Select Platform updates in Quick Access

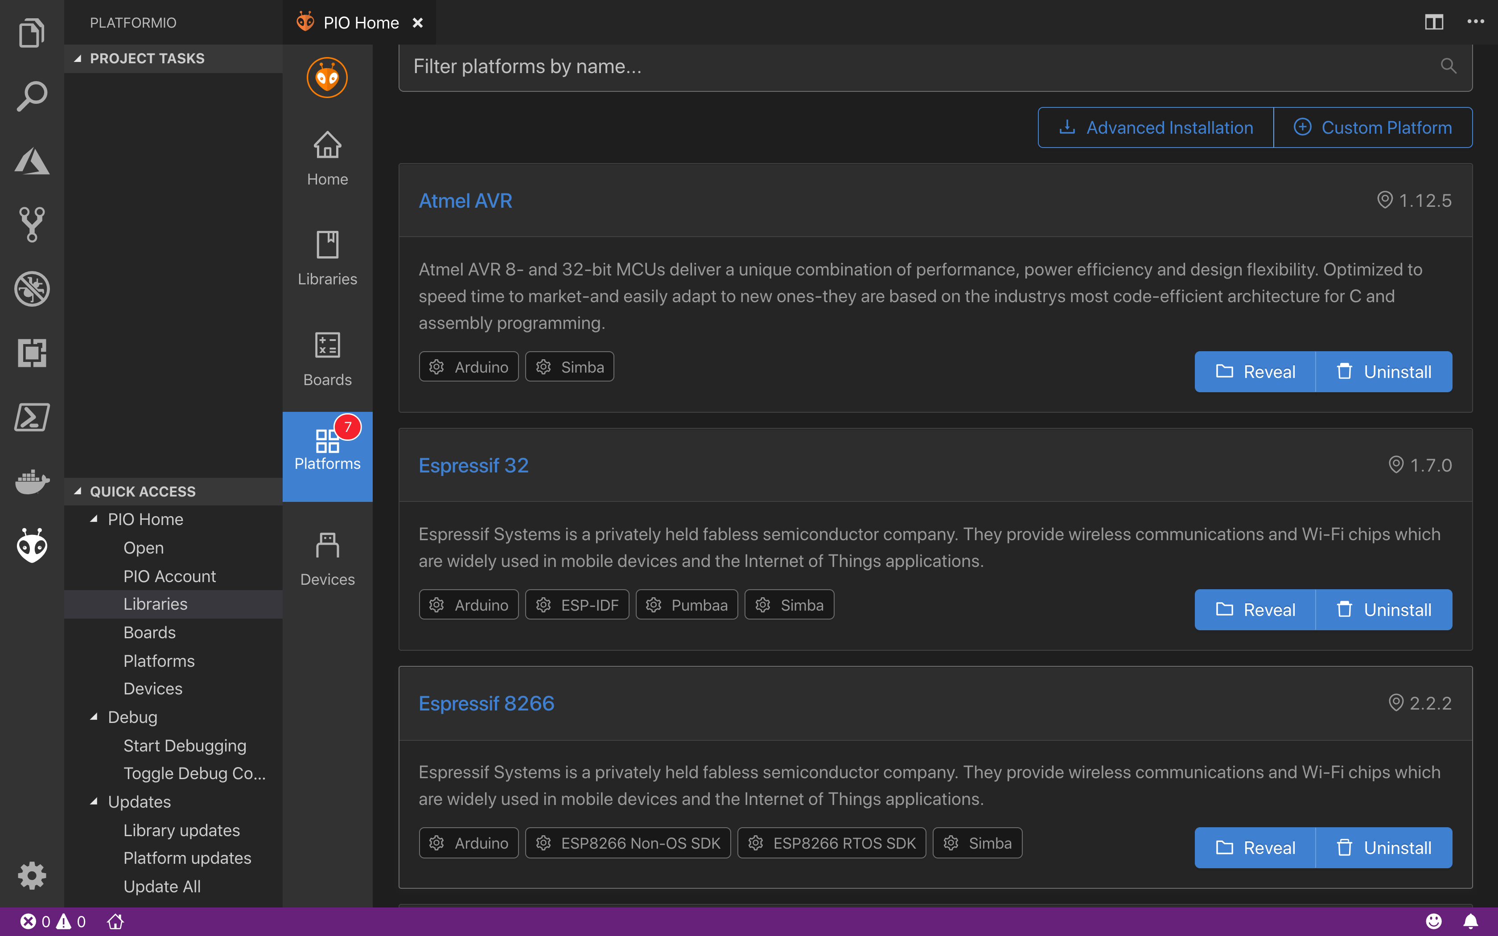(187, 858)
